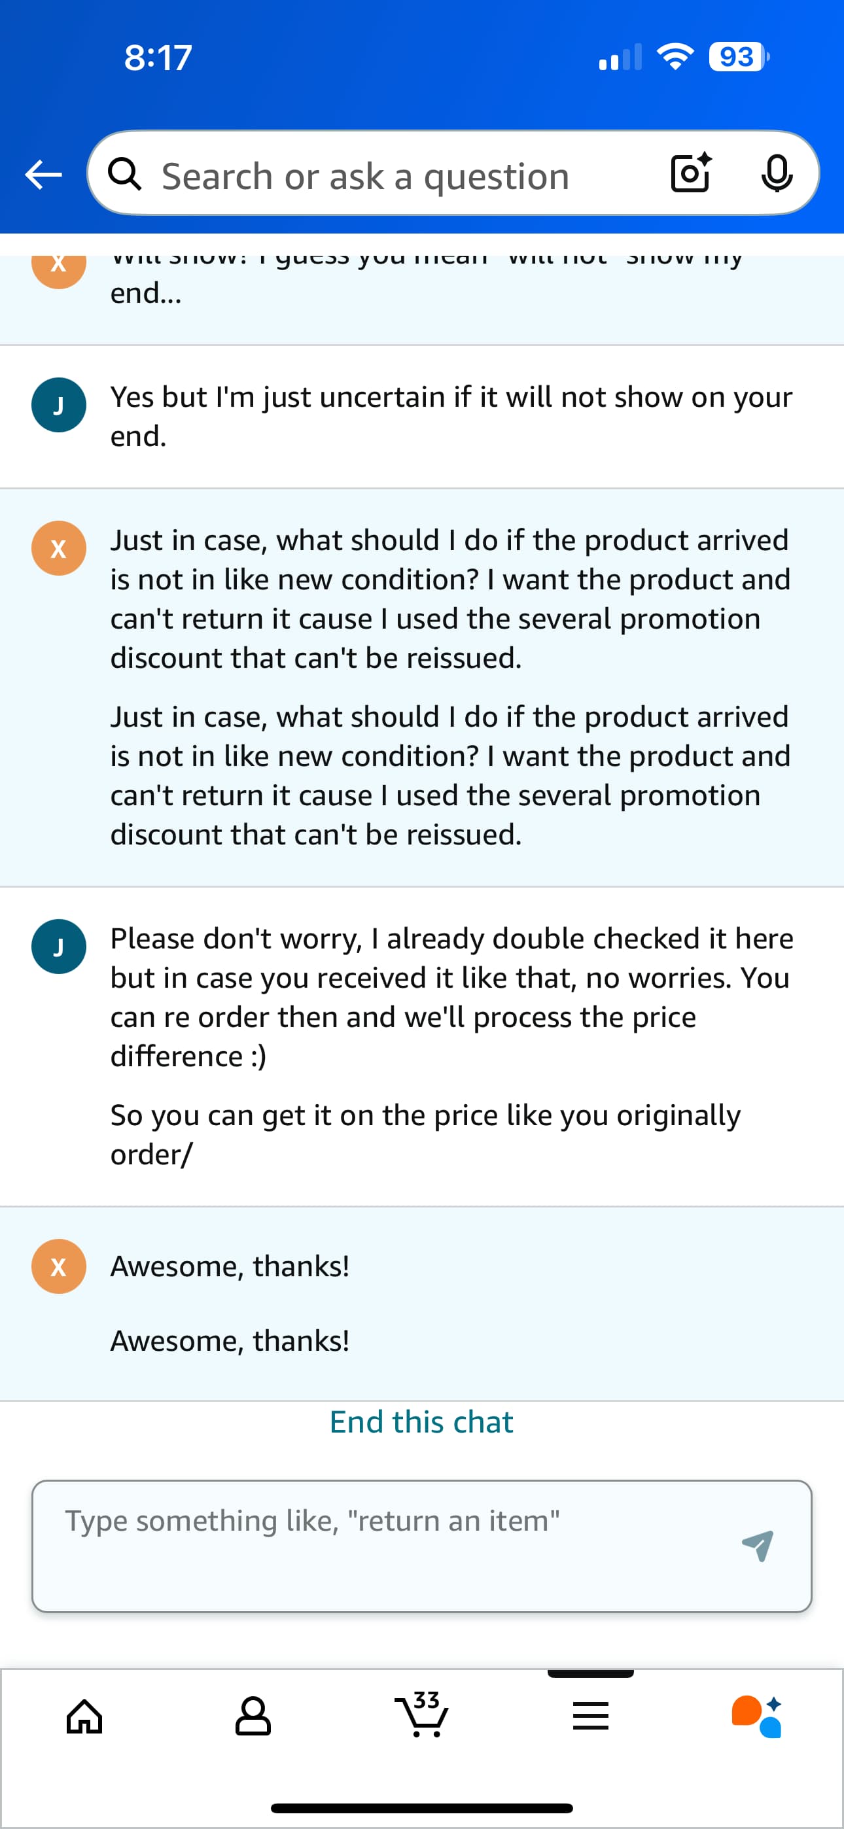The image size is (844, 1829).
Task: Tap the microphone voice search icon
Action: (x=777, y=173)
